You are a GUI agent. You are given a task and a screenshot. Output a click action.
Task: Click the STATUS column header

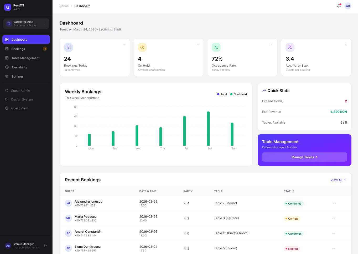pyautogui.click(x=289, y=191)
